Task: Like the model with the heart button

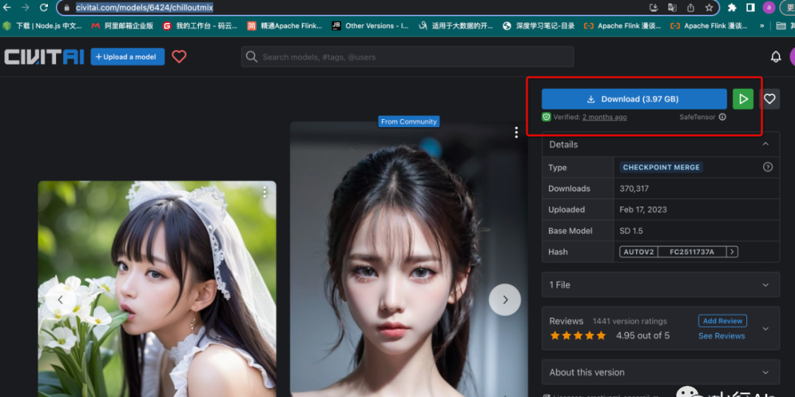Action: (770, 99)
